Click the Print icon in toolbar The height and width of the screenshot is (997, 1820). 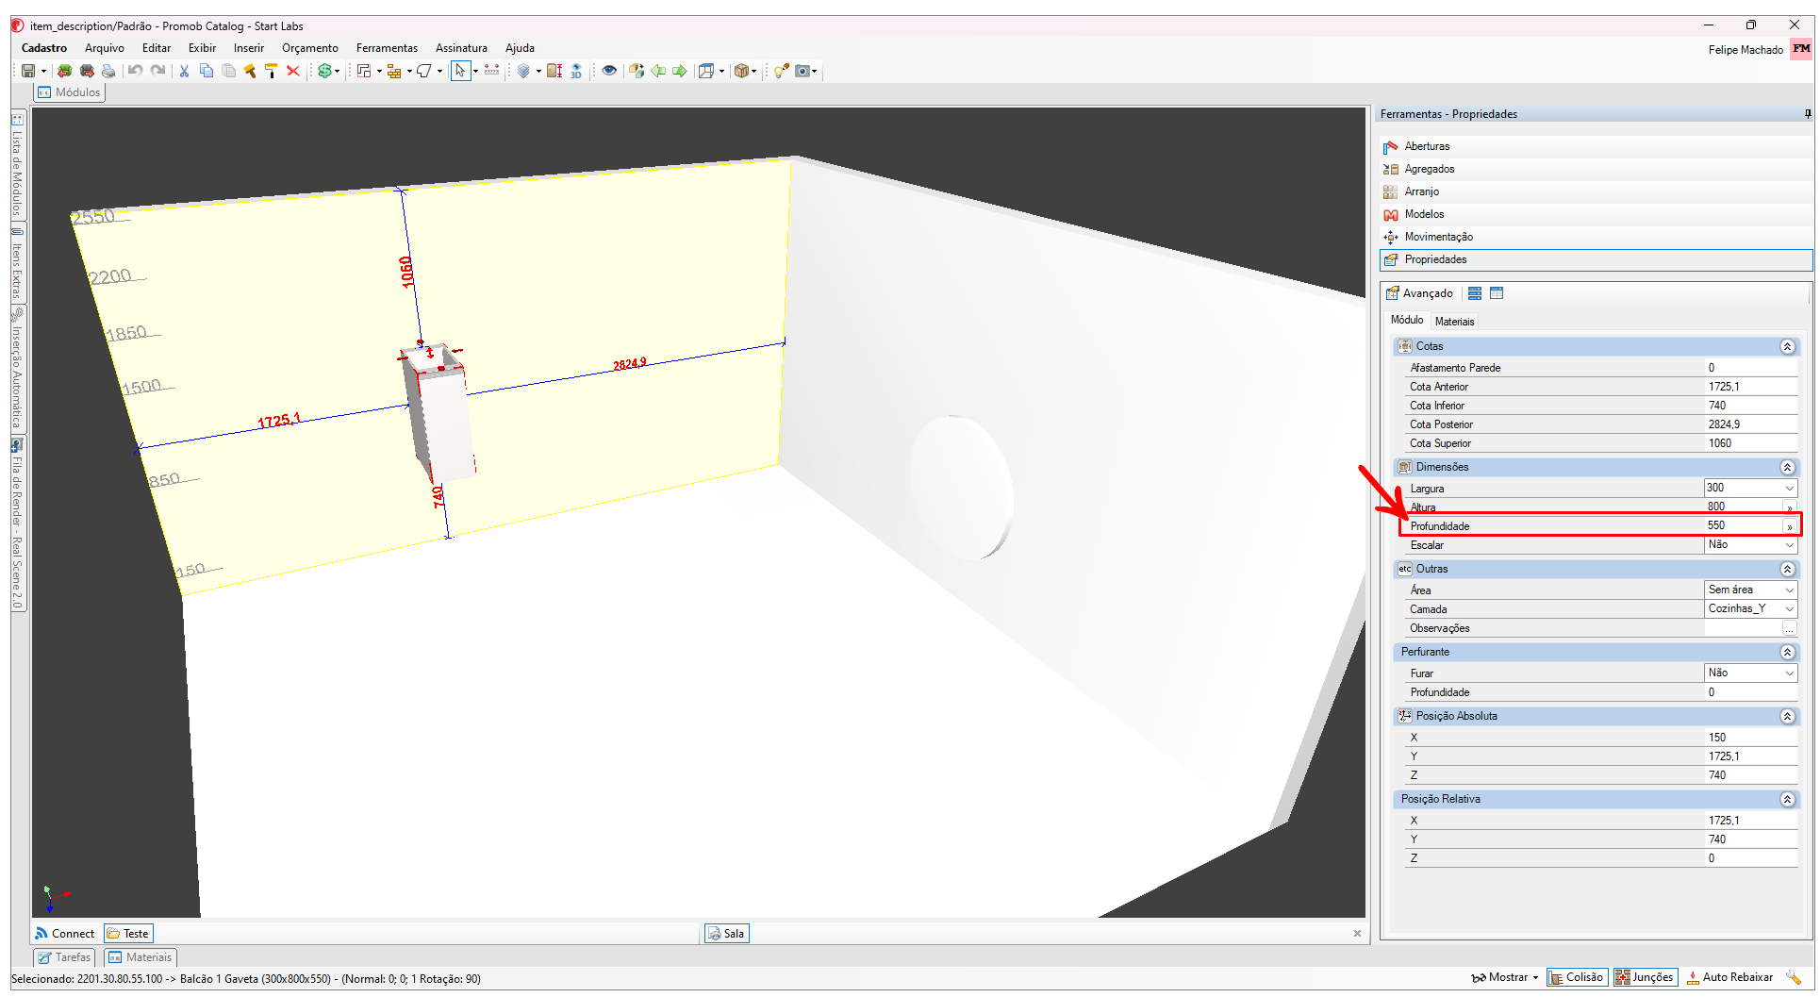coord(108,71)
